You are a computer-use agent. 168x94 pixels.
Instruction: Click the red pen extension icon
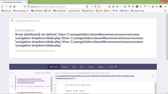point(137,7)
